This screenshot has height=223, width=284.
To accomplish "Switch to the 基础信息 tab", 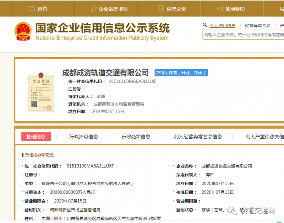I will click(x=36, y=137).
